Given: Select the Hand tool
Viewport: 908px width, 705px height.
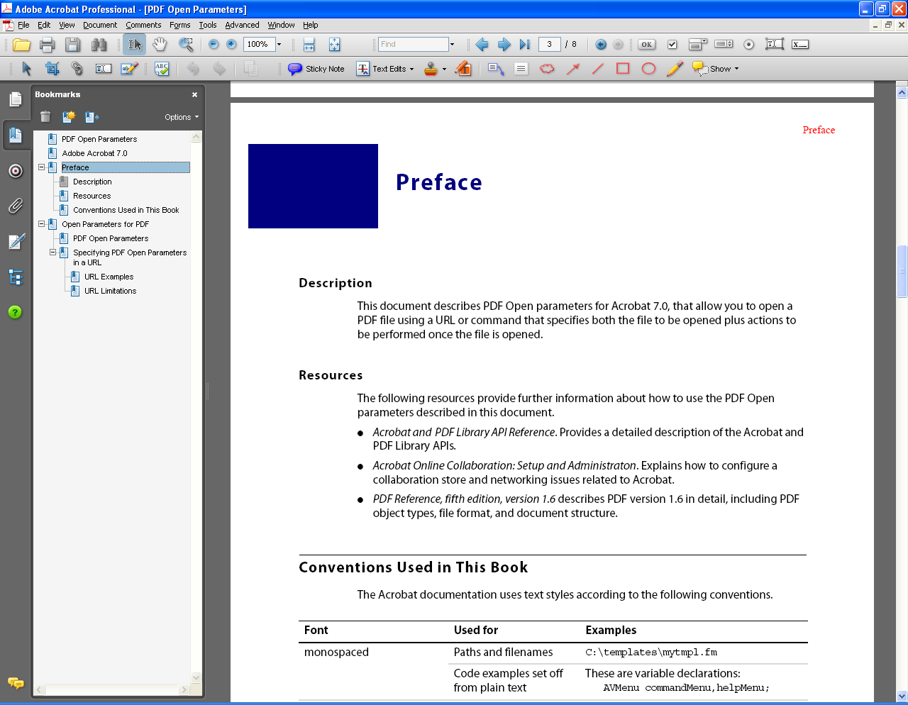Looking at the screenshot, I should pyautogui.click(x=160, y=44).
